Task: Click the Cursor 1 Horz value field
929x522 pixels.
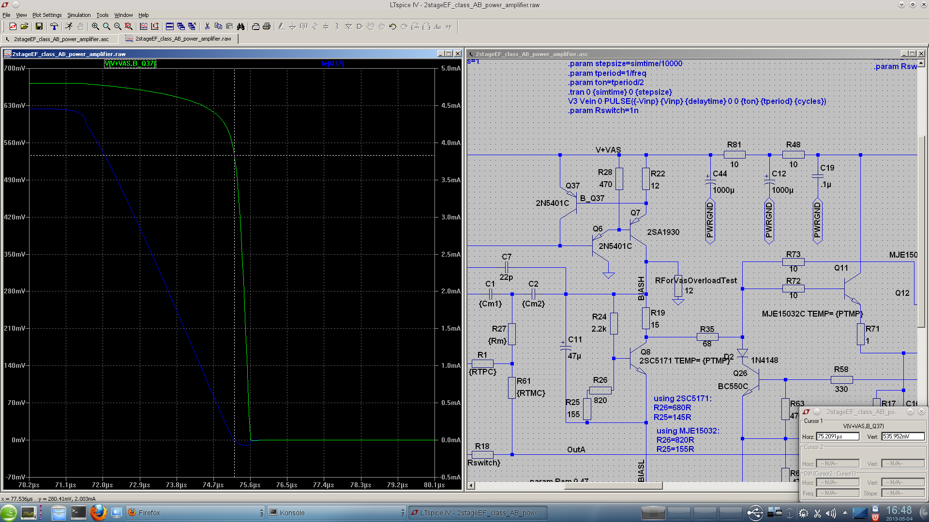Action: [838, 436]
